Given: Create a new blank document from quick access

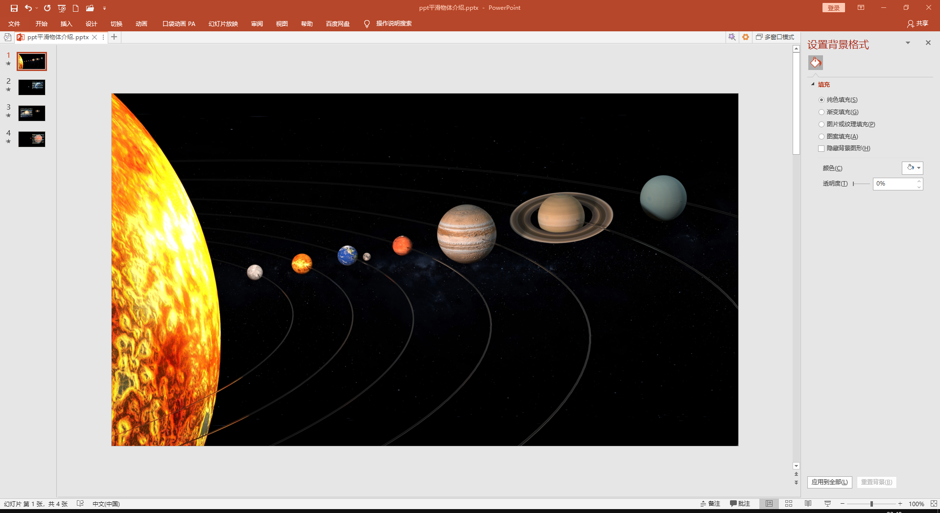Looking at the screenshot, I should tap(75, 8).
